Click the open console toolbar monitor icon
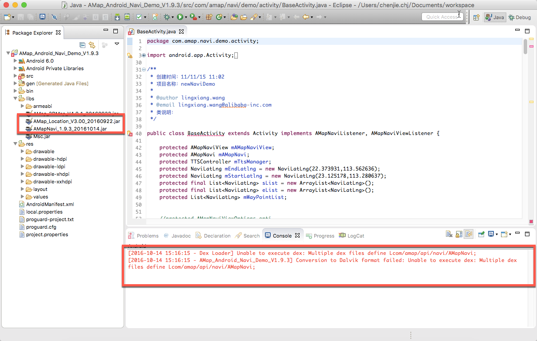This screenshot has height=341, width=537. tap(42, 17)
